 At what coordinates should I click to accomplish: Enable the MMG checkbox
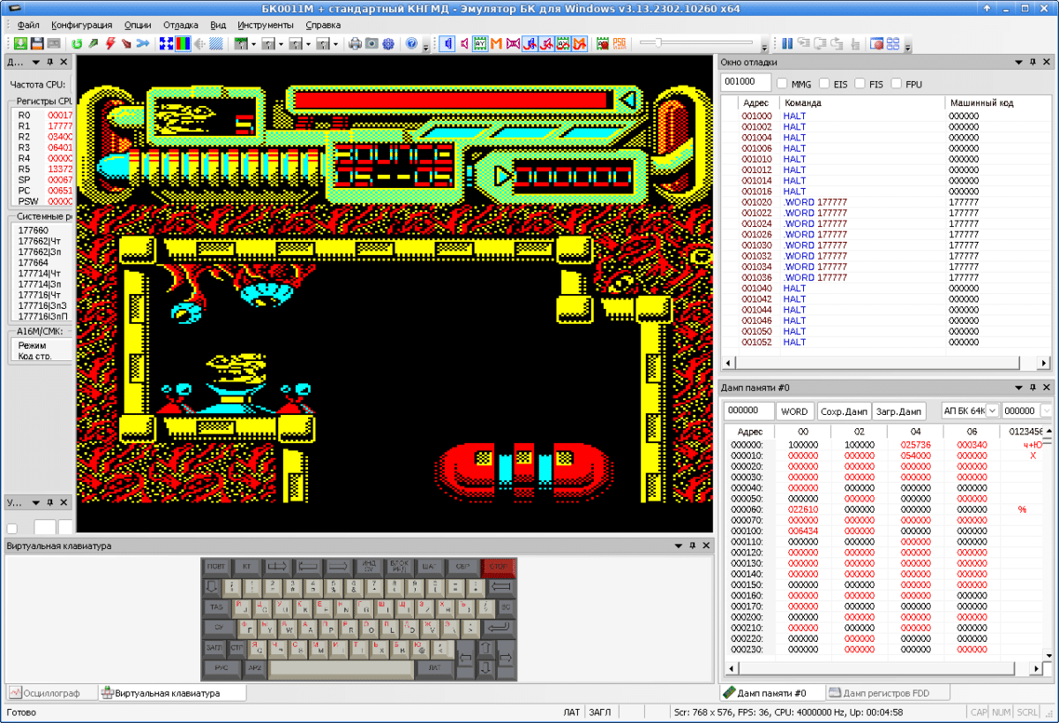pos(782,84)
